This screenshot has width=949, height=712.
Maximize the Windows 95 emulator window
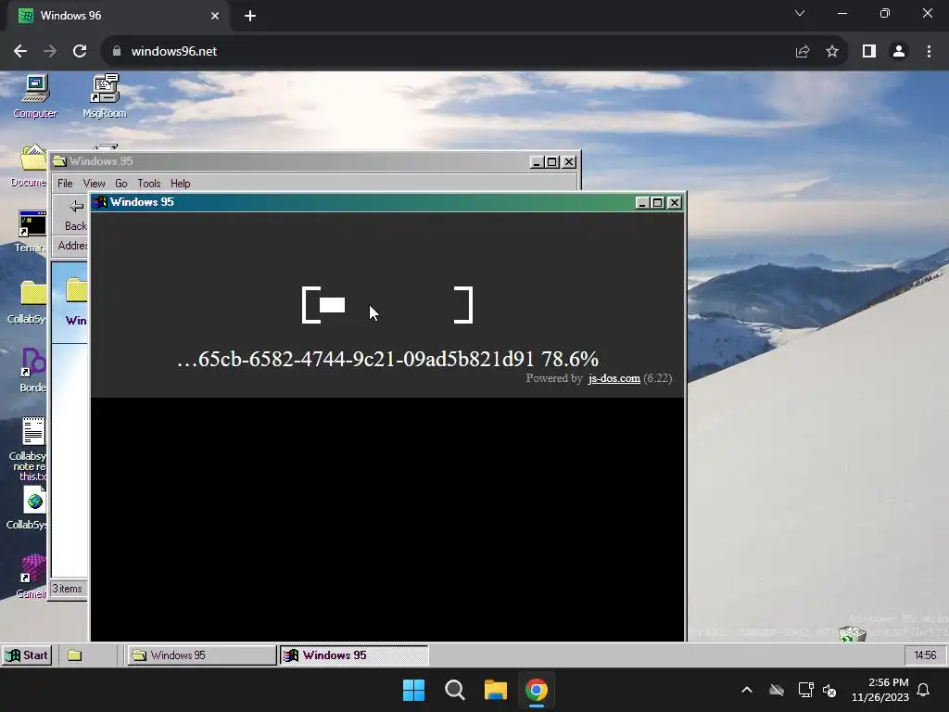click(x=657, y=203)
